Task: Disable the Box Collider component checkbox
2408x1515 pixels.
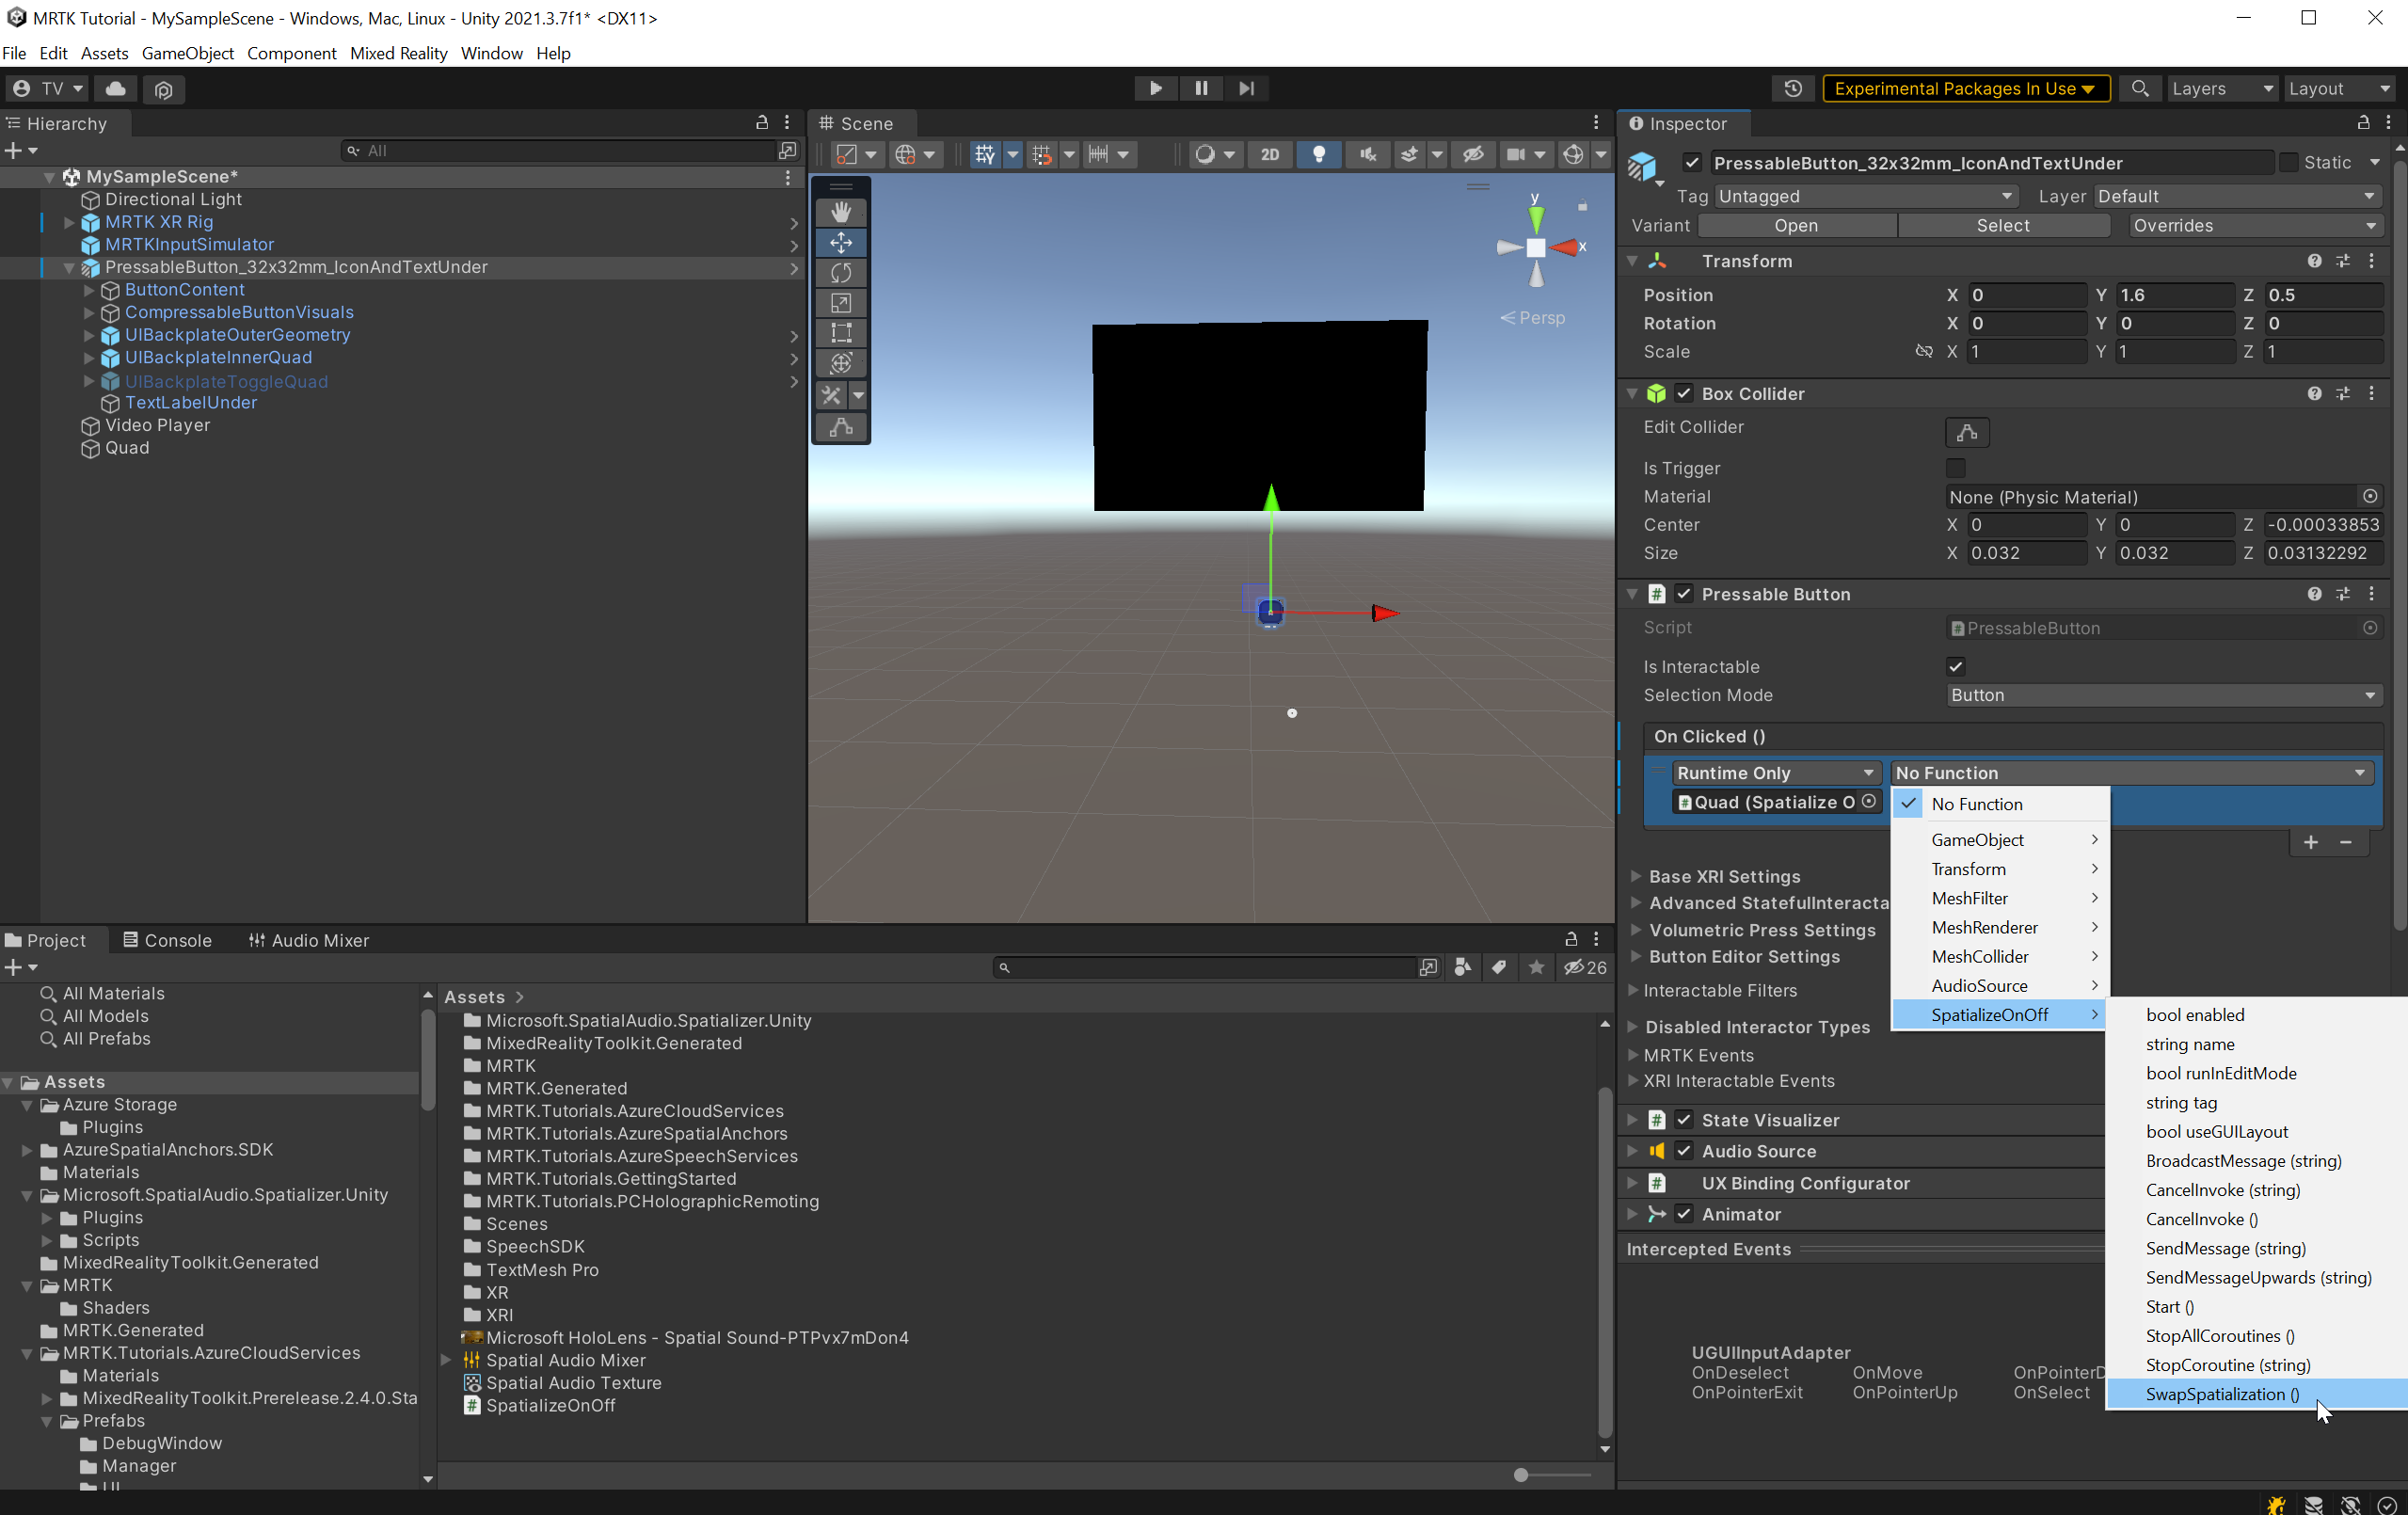Action: (x=1684, y=393)
